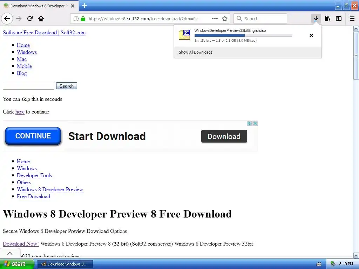Click the Start Download ad heading
The height and width of the screenshot is (269, 359).
coord(107,136)
